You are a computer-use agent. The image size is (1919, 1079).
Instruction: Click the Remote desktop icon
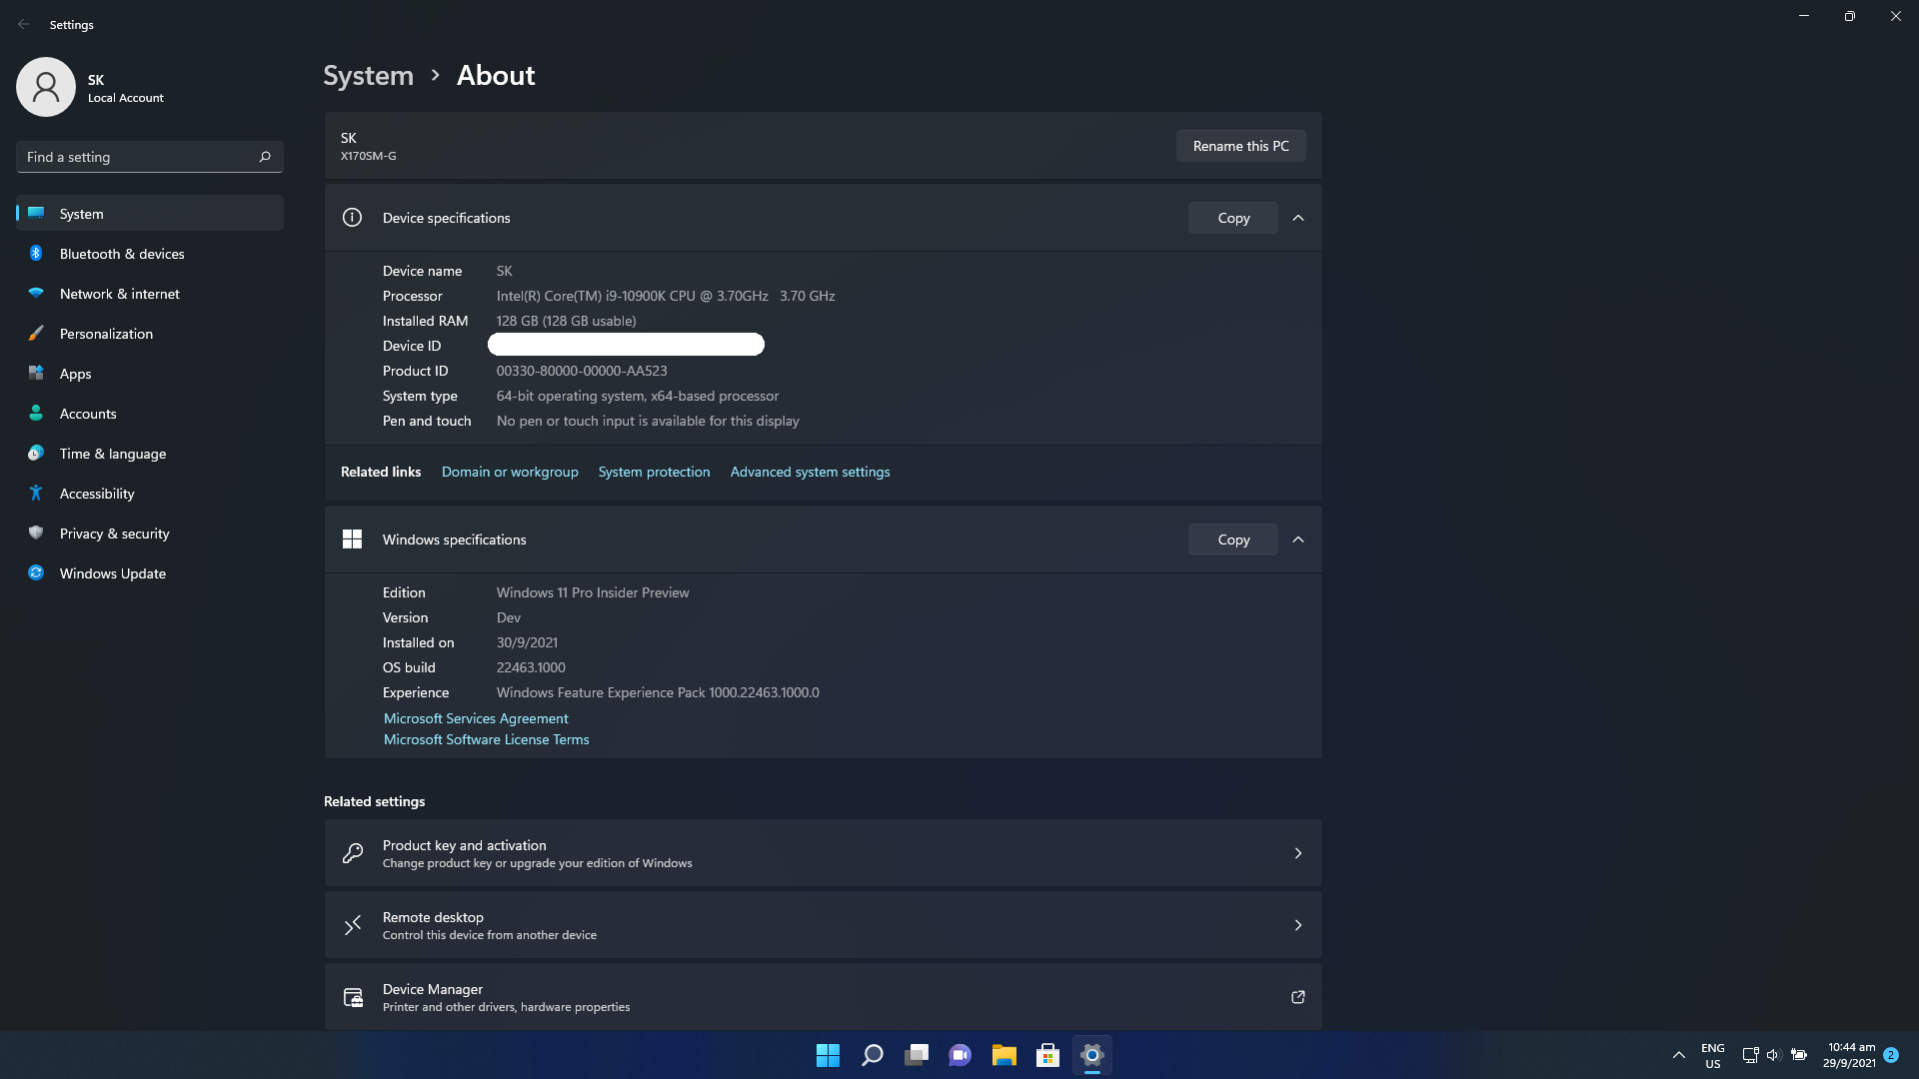click(353, 925)
